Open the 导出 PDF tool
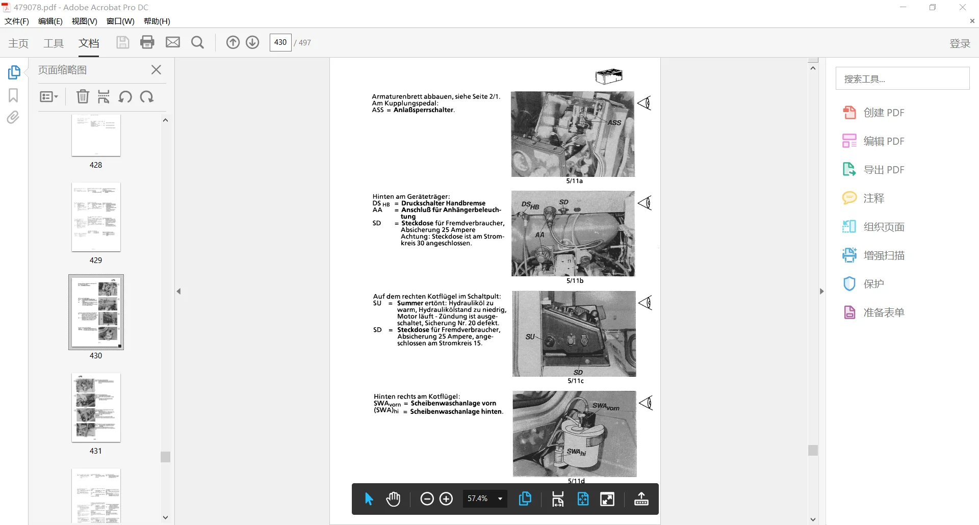Viewport: 979px width, 525px height. [873, 170]
